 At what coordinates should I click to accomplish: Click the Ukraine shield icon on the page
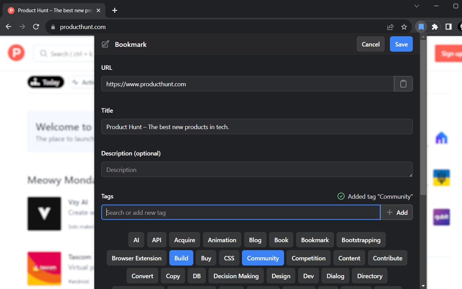441,177
